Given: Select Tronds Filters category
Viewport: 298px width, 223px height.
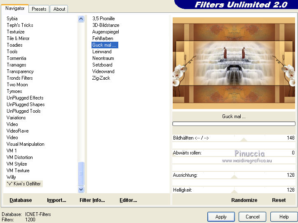Looking at the screenshot, I should (x=19, y=78).
